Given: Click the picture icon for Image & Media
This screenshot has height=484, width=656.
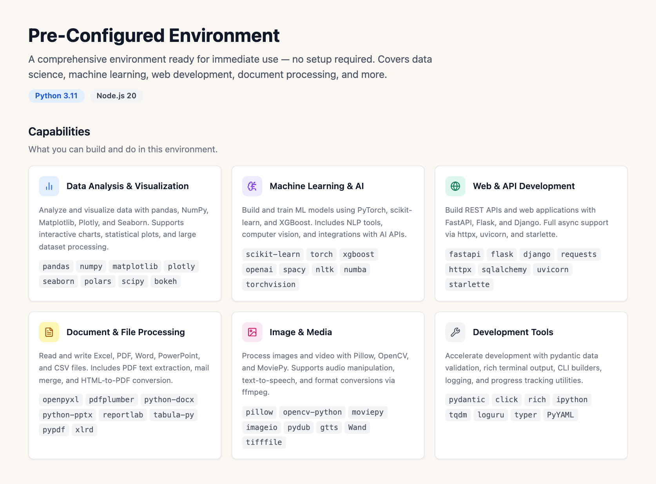Looking at the screenshot, I should pos(252,332).
